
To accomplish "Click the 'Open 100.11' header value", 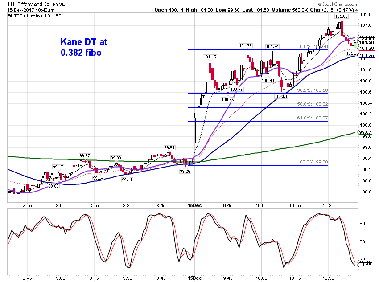I will (x=169, y=10).
